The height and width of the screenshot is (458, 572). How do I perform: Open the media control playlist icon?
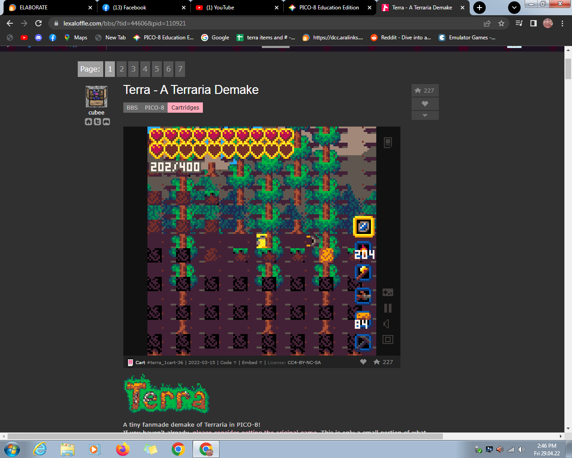pyautogui.click(x=519, y=23)
